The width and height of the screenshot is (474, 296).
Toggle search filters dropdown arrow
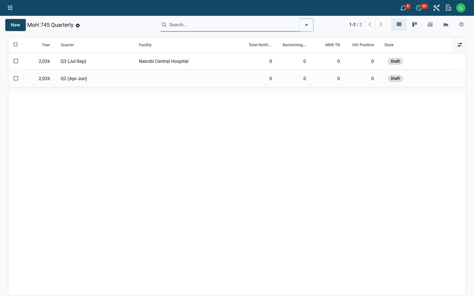(306, 25)
